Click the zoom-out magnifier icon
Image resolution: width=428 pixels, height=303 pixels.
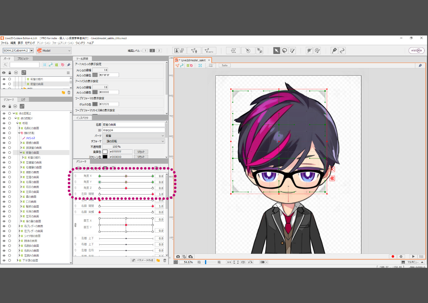tap(199, 262)
